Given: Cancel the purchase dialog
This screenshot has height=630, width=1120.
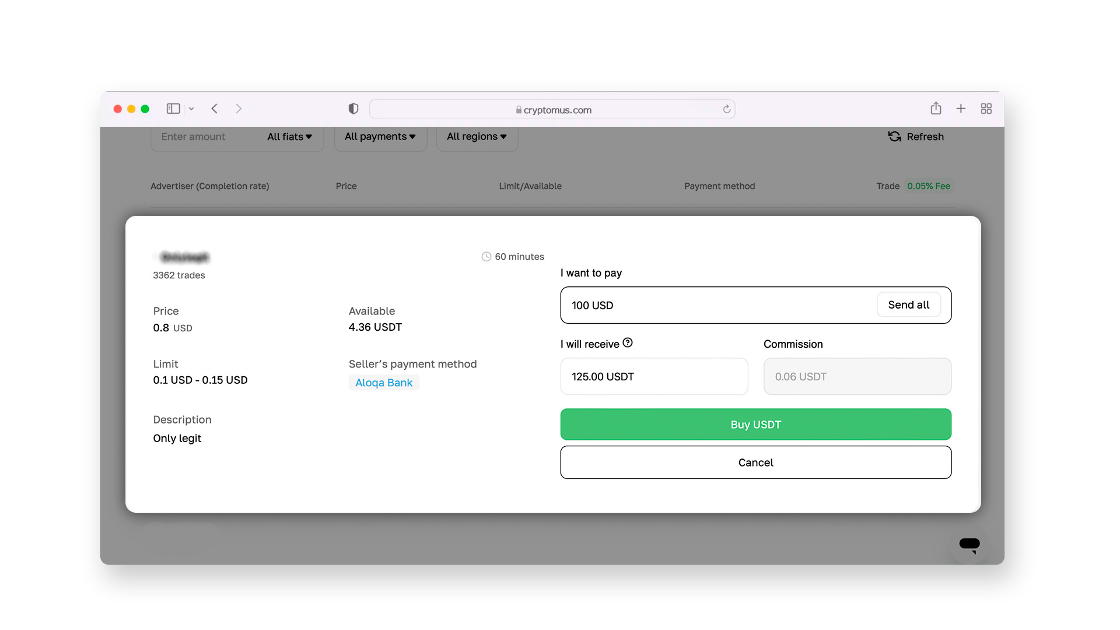Looking at the screenshot, I should coord(755,463).
